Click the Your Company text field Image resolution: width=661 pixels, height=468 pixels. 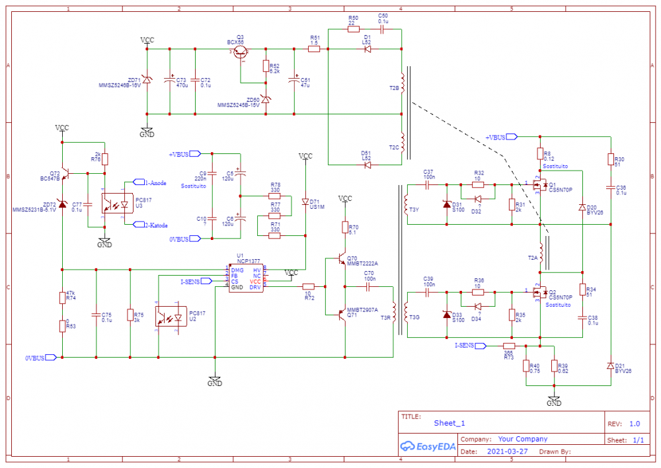[522, 439]
